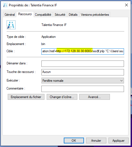Click the Commentaire text field
Screen dimensions: 132x147
point(83,89)
